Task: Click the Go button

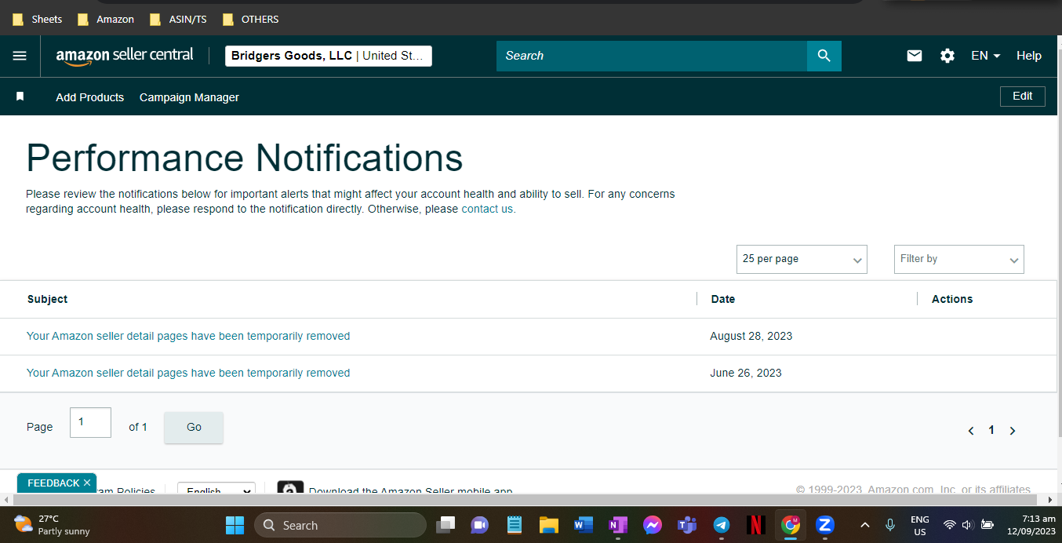Action: click(x=194, y=428)
